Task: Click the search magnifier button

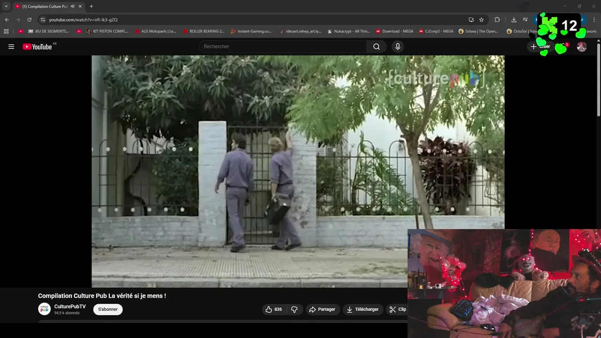Action: click(377, 46)
